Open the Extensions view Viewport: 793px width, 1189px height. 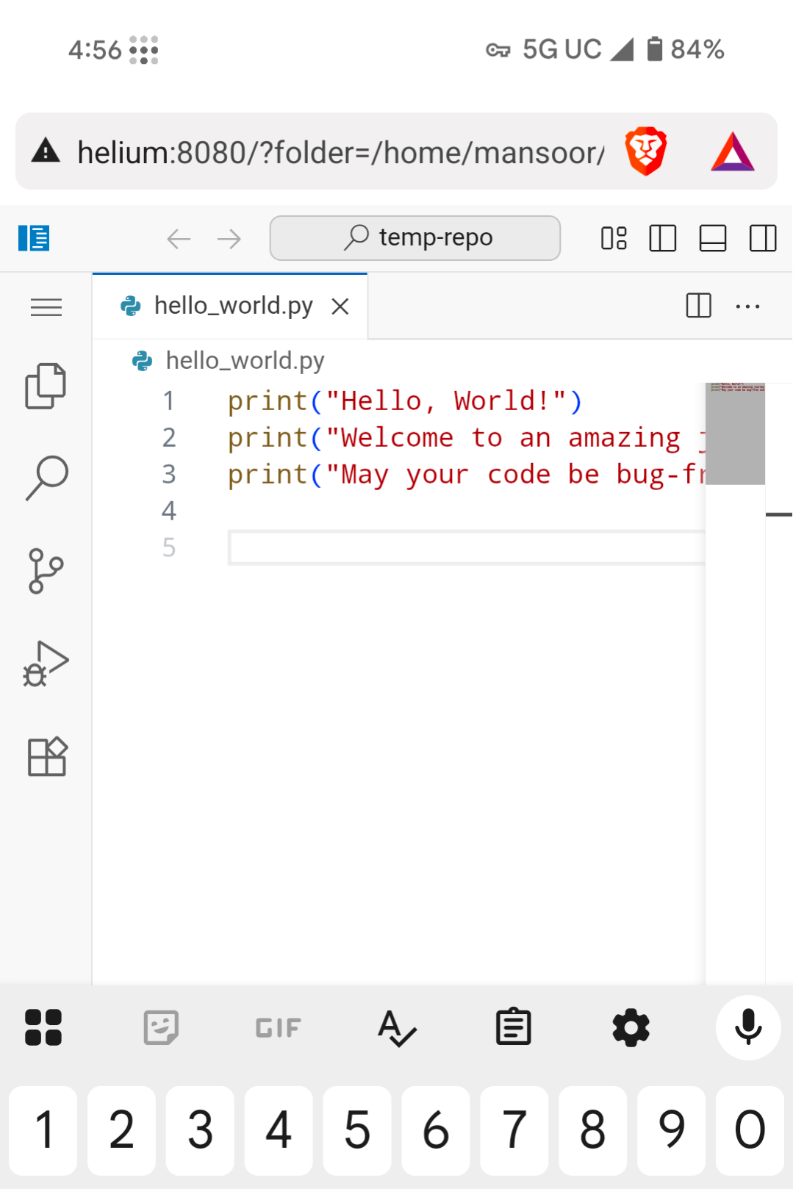click(46, 756)
